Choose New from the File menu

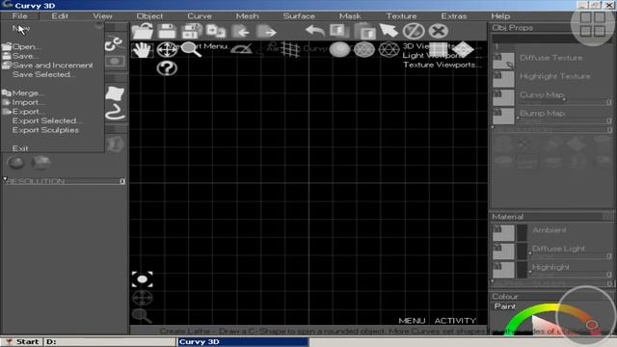21,28
